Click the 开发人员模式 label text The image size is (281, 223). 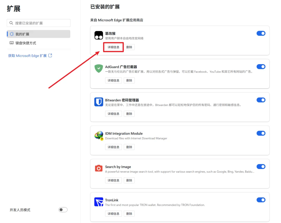(20, 210)
